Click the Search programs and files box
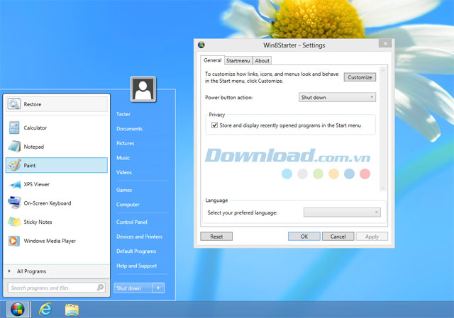454x318 pixels. (53, 288)
